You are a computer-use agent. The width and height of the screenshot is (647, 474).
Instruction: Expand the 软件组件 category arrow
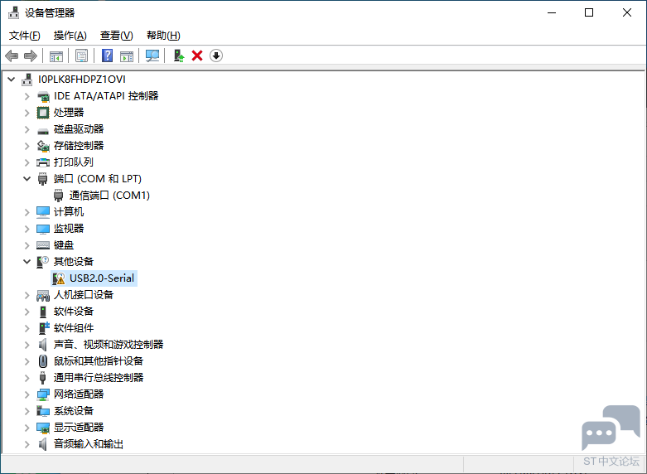tap(27, 328)
